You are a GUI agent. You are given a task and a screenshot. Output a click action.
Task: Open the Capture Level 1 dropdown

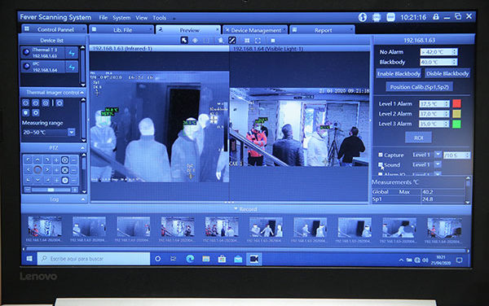438,155
